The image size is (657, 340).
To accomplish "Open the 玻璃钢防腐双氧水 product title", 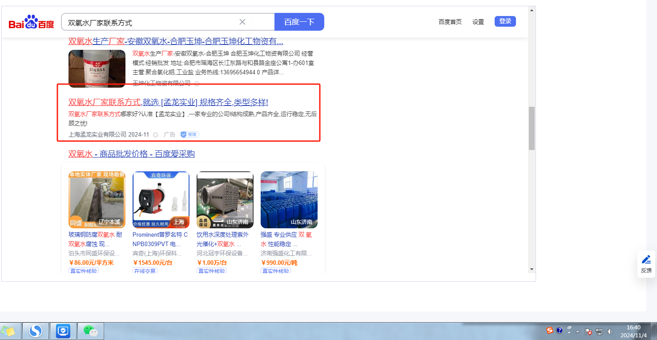I will (x=95, y=239).
